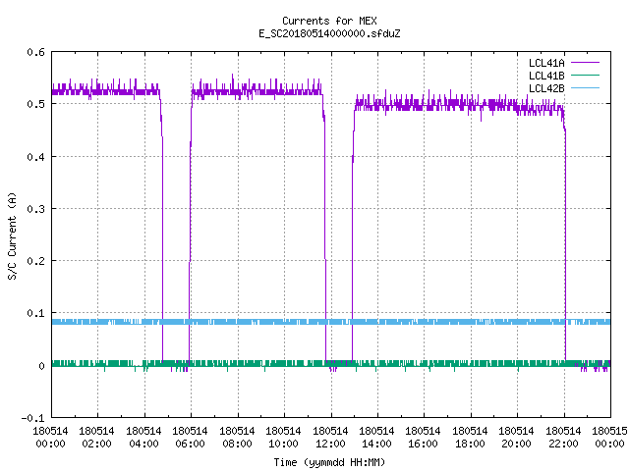Click the y-axis tick value 0.1
Viewport: 629px width, 471px height.
pos(35,313)
